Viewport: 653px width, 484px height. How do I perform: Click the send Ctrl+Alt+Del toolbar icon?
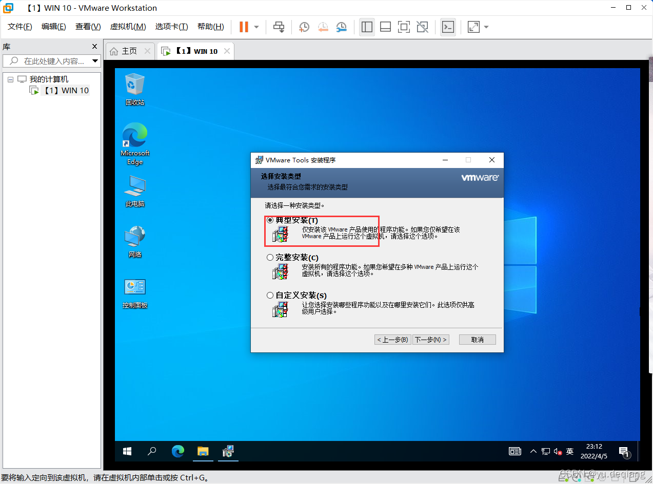click(x=279, y=27)
